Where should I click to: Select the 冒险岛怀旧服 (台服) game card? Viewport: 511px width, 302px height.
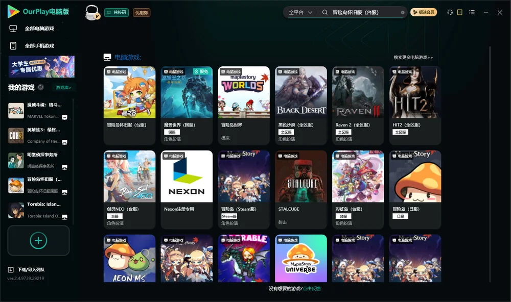[129, 106]
